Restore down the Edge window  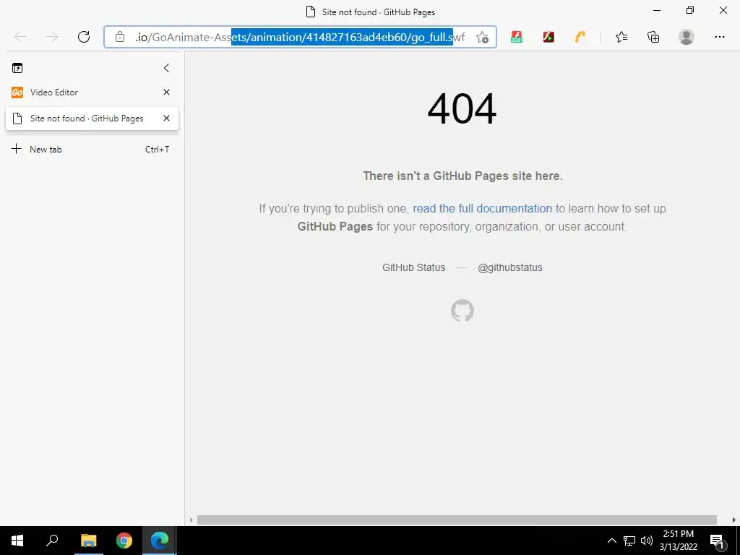[x=690, y=10]
